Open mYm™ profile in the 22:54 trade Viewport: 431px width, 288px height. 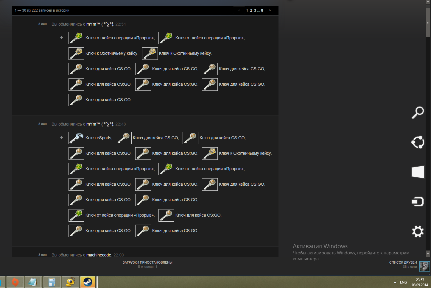[100, 24]
